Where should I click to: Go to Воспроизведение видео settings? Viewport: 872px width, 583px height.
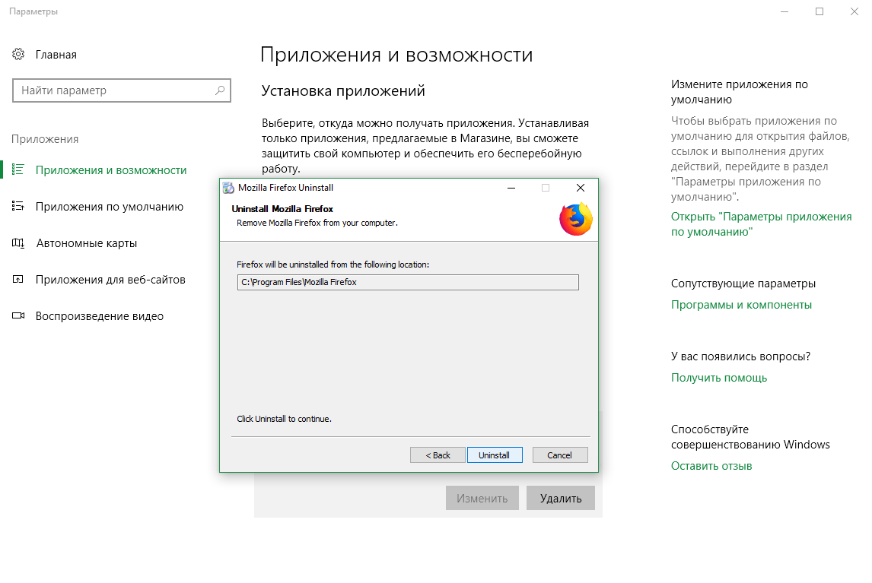(99, 316)
